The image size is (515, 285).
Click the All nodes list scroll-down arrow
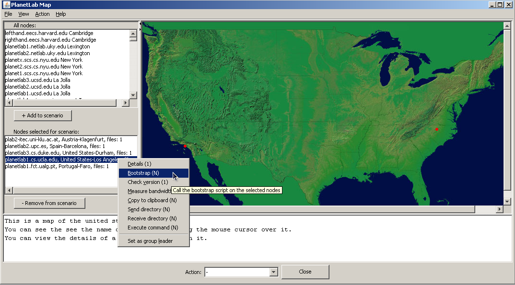coord(133,95)
